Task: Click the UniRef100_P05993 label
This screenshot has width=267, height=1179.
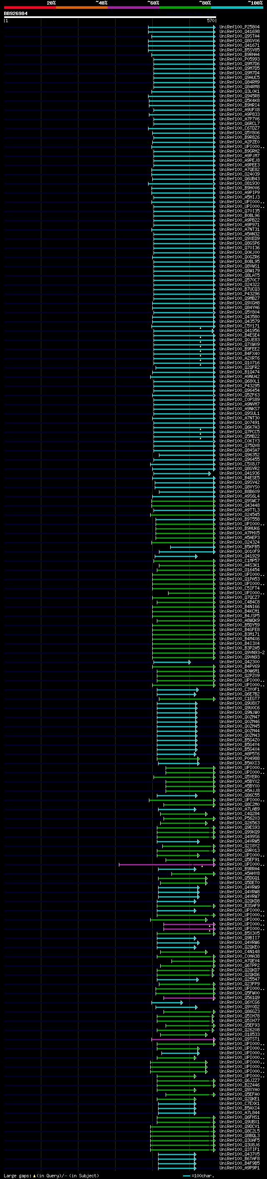Action: (x=239, y=59)
